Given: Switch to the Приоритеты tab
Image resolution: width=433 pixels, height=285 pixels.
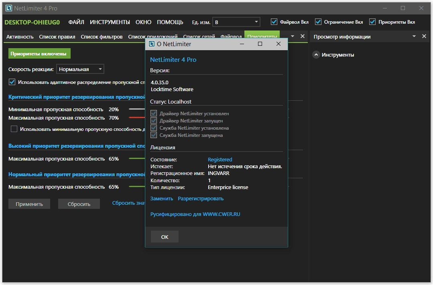Looking at the screenshot, I should pyautogui.click(x=262, y=35).
